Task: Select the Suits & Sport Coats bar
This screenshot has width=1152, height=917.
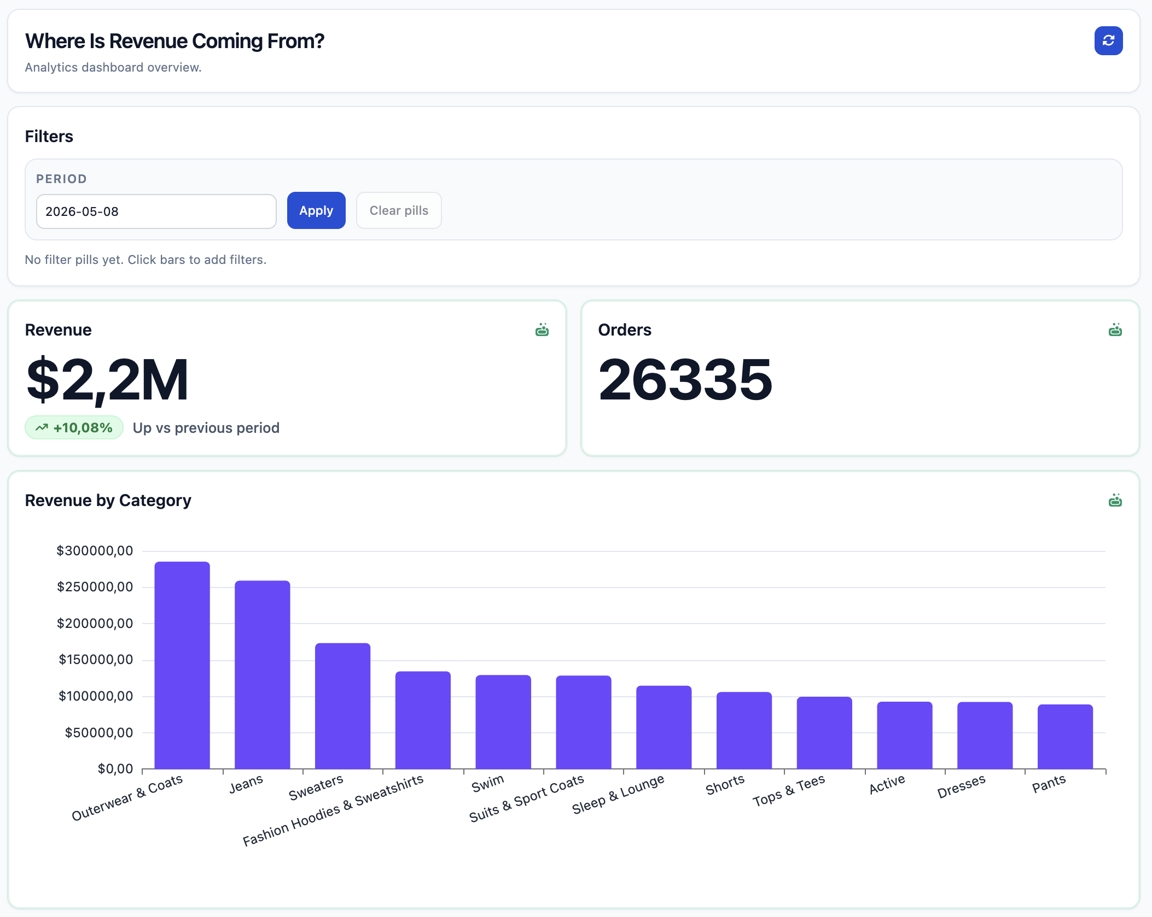Action: tap(584, 722)
